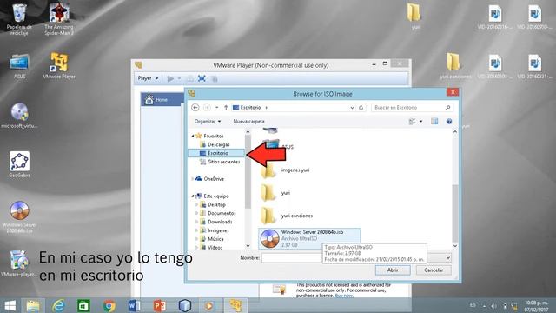Select the GeoGebra desktop icon

(x=19, y=165)
